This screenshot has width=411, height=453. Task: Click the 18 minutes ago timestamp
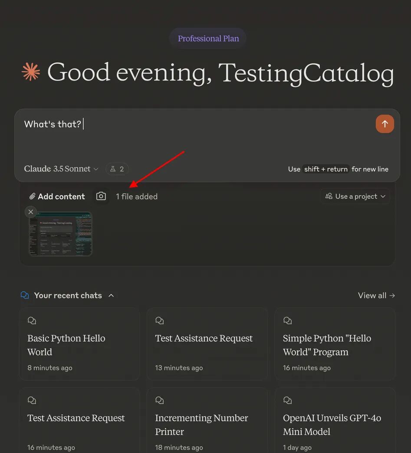pos(179,447)
